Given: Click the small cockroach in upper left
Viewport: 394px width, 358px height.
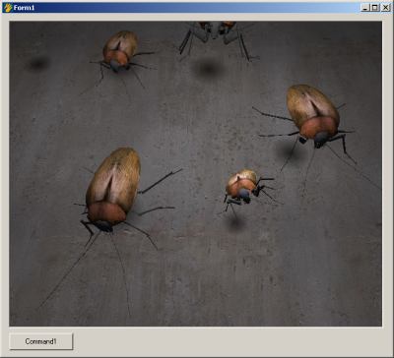Looking at the screenshot, I should click(x=120, y=51).
